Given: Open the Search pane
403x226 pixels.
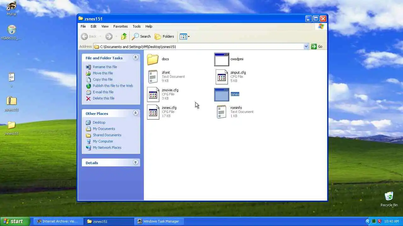Looking at the screenshot, I should coord(141,36).
